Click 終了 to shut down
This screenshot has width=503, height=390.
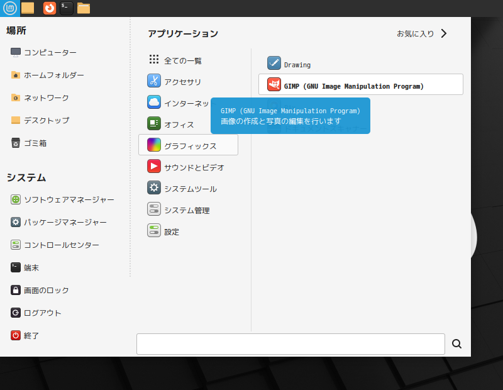(x=25, y=335)
